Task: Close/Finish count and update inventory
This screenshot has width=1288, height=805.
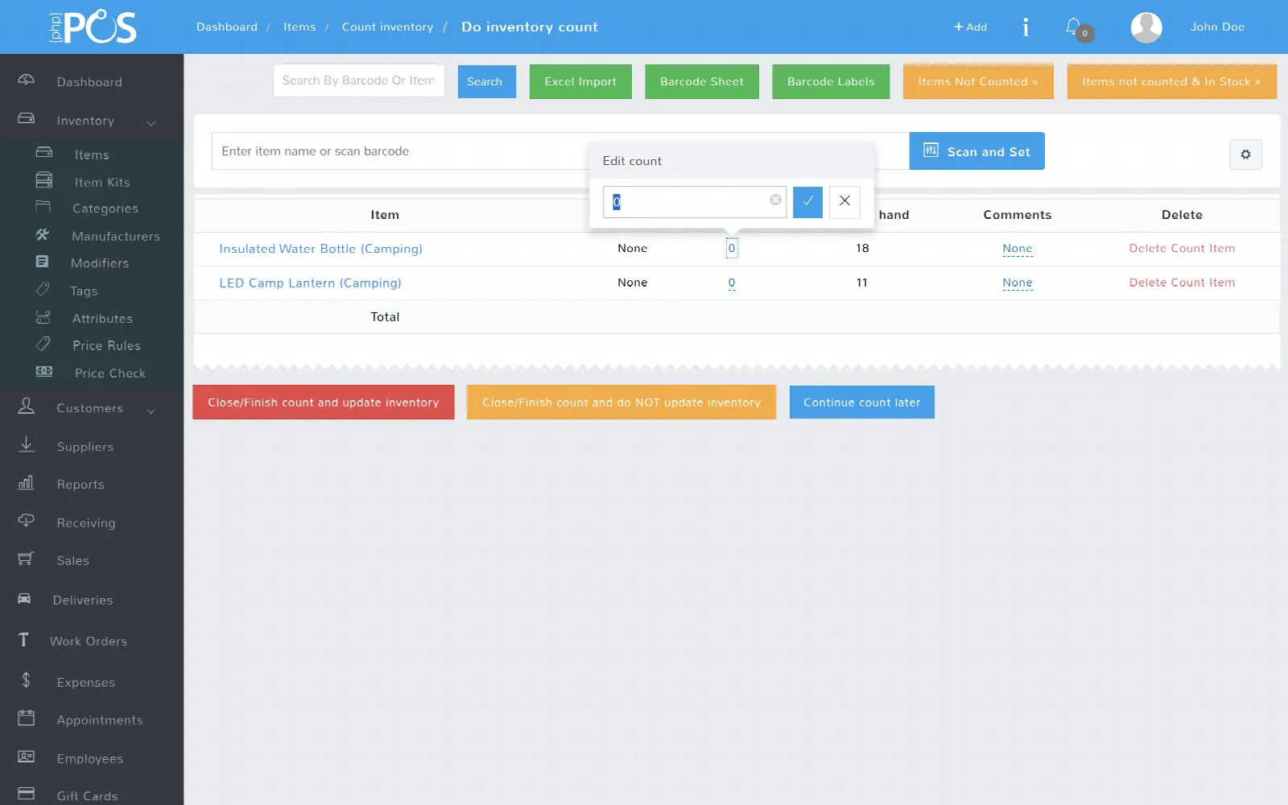Action: [x=324, y=402]
